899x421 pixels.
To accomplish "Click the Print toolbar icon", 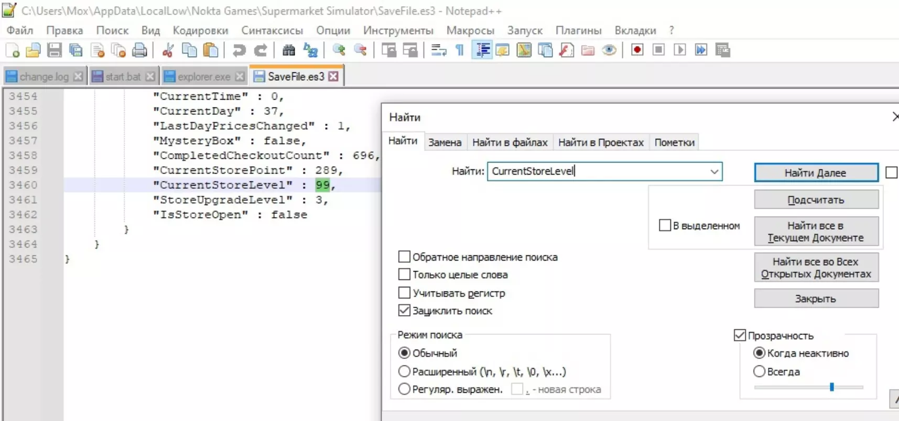I will [139, 50].
